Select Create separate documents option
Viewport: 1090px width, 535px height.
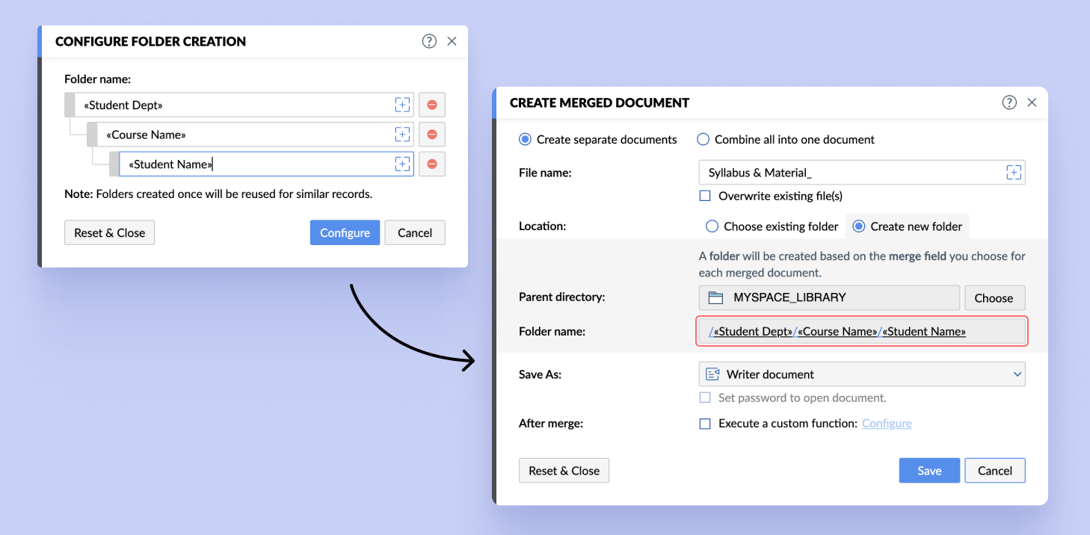[x=526, y=140]
